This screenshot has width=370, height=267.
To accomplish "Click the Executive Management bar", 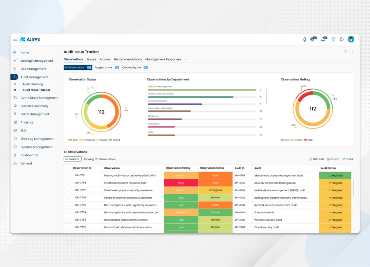I will 202,90.
